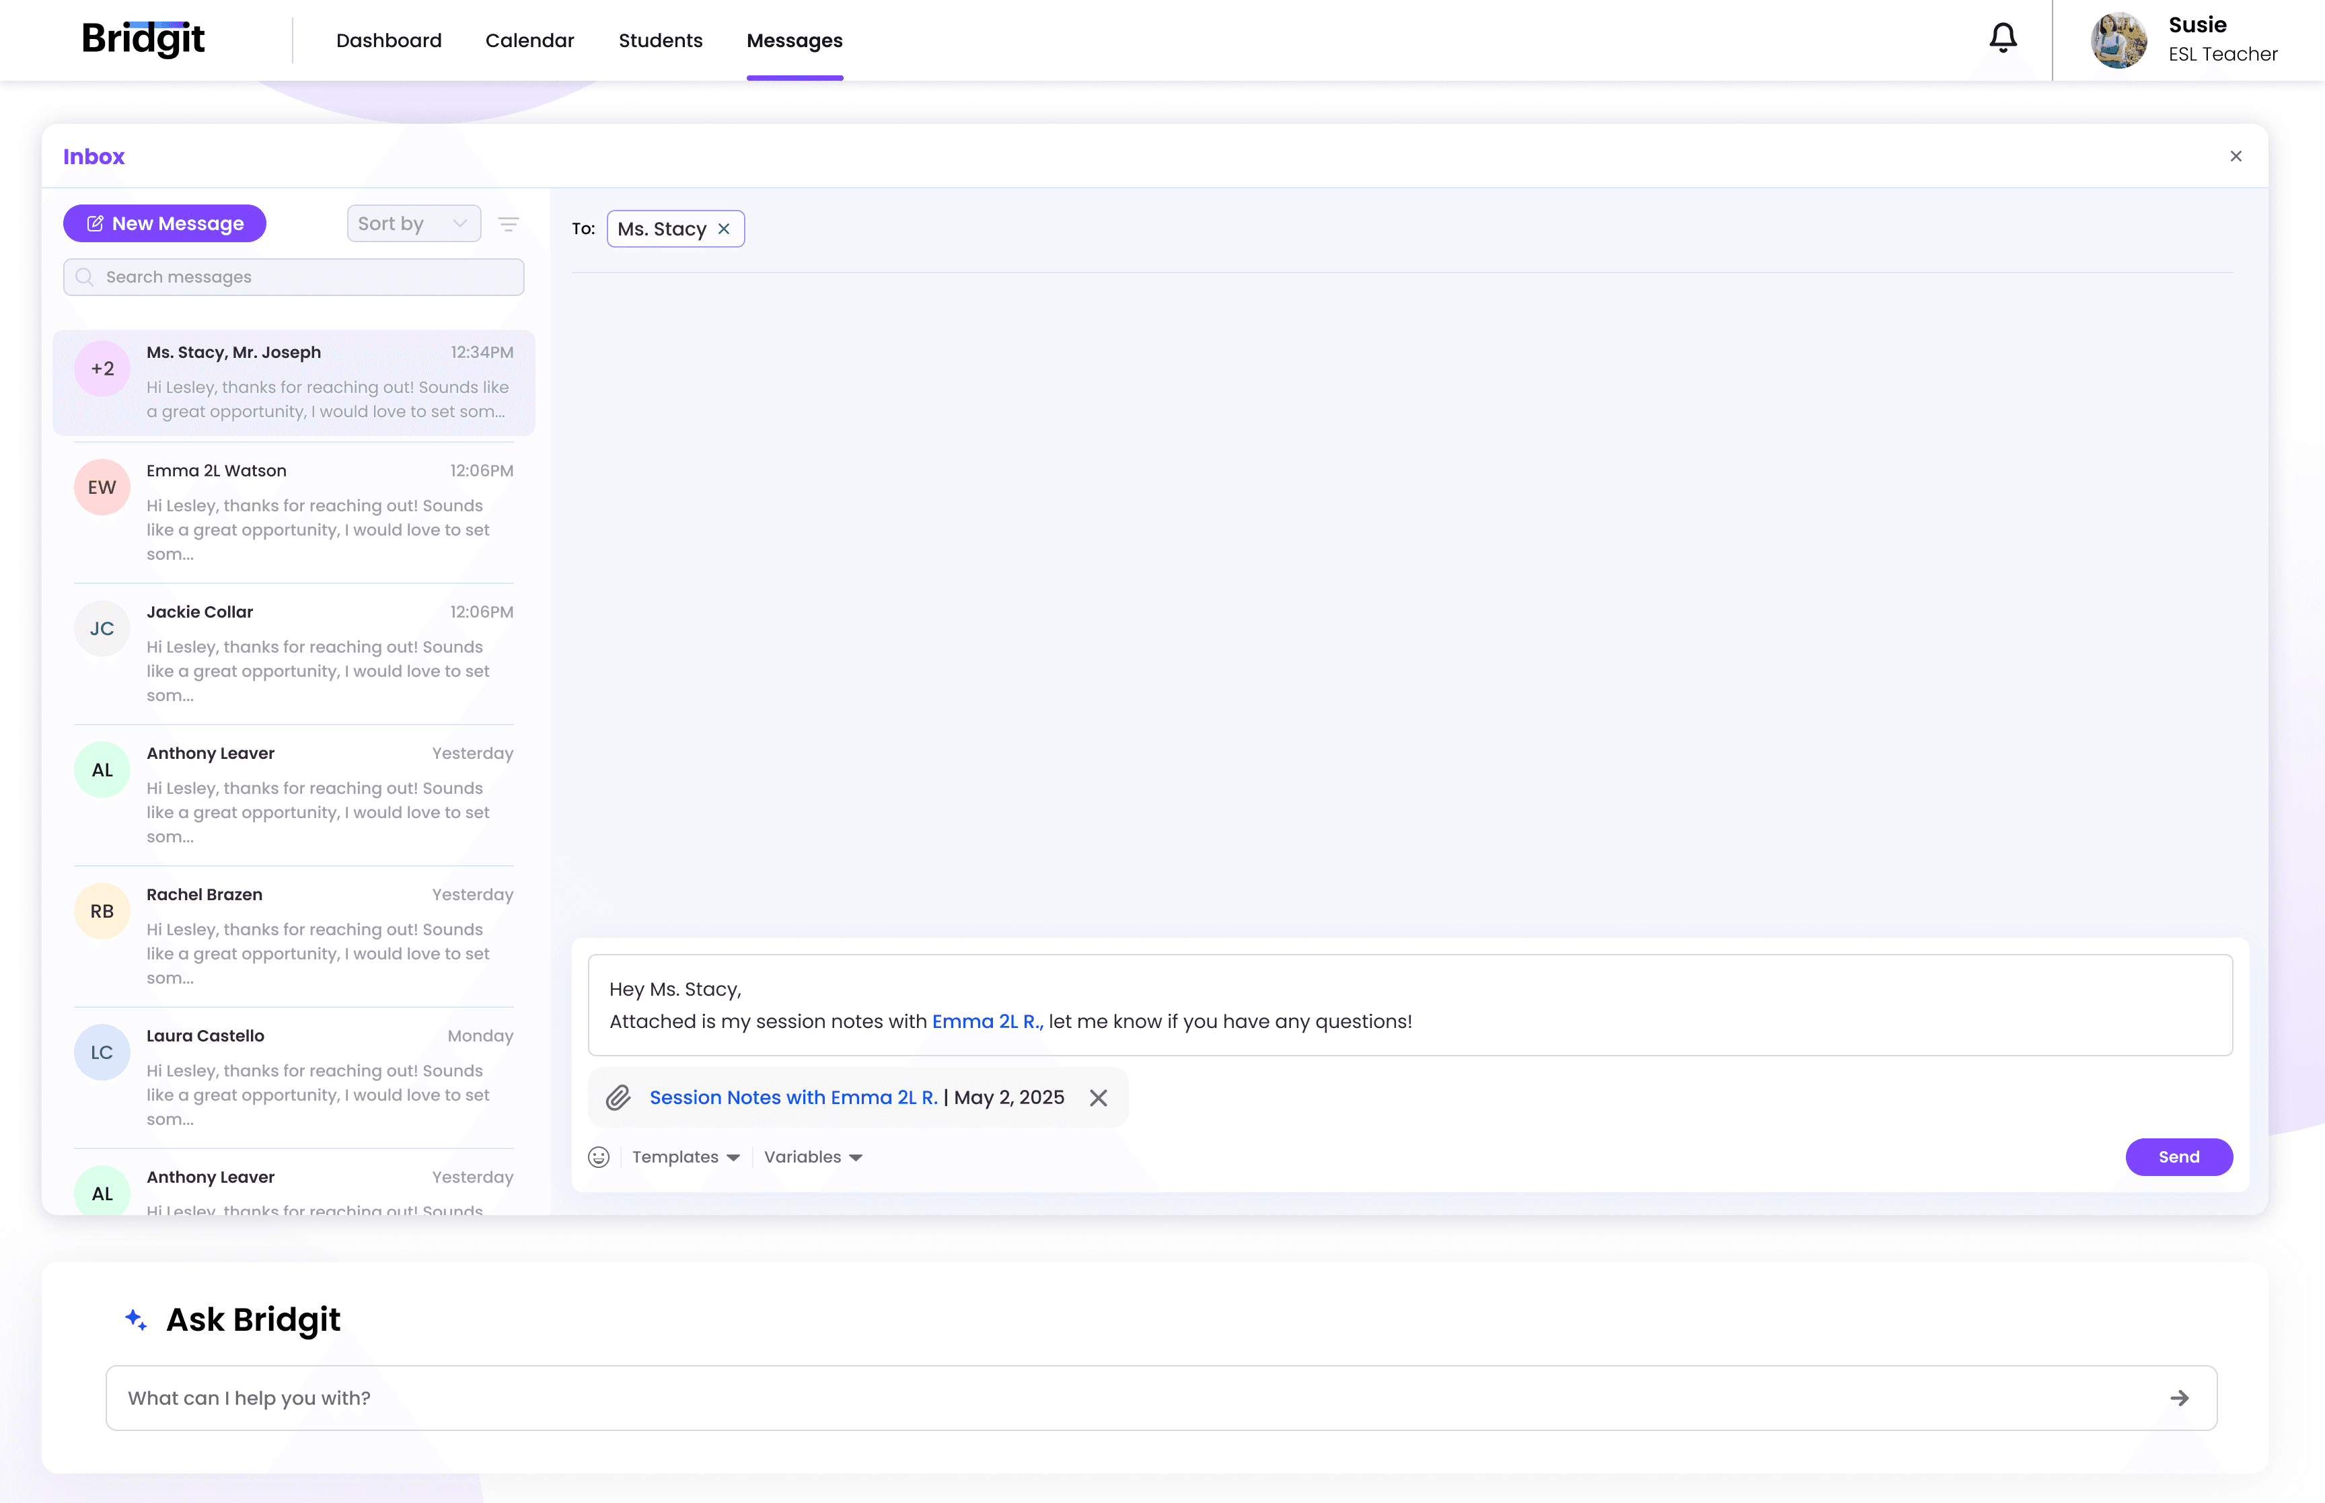Image resolution: width=2325 pixels, height=1503 pixels.
Task: Select the JC avatar
Action: pyautogui.click(x=102, y=628)
